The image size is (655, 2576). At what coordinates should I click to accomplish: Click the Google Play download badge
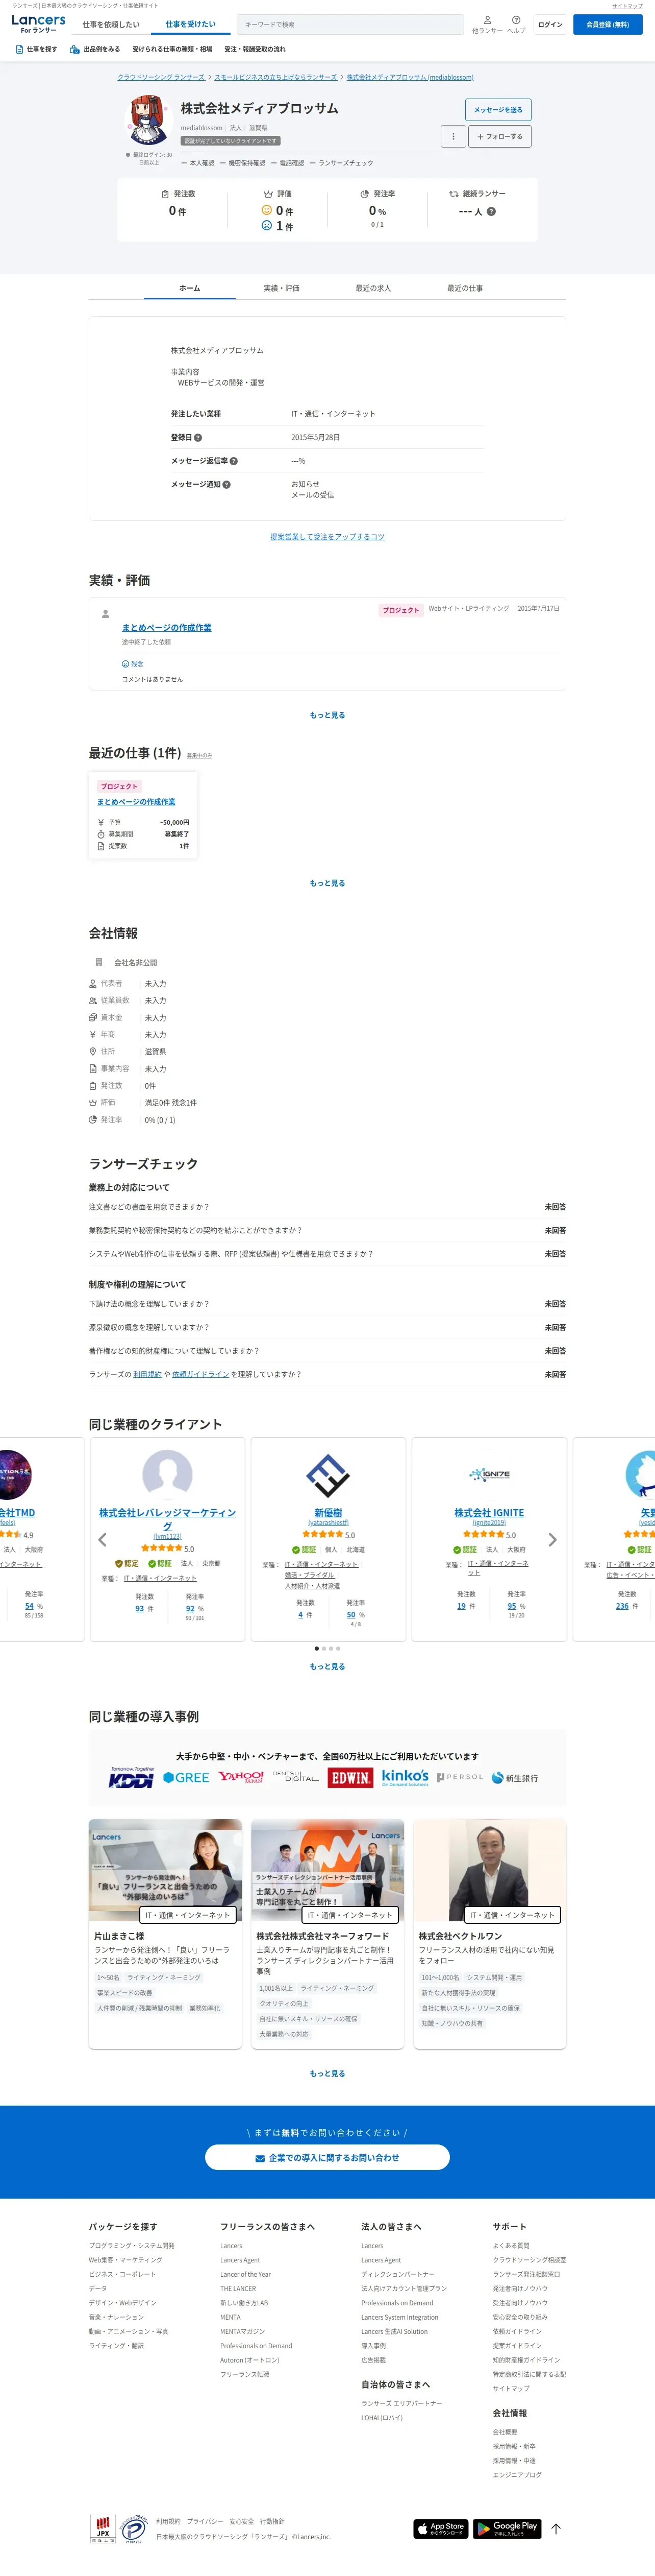click(x=506, y=2528)
